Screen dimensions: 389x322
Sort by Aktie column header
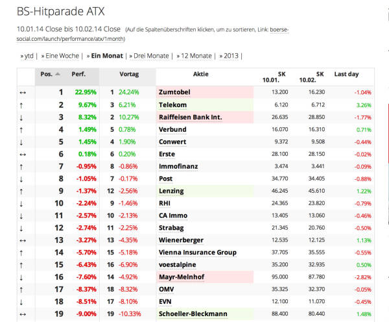(x=201, y=74)
